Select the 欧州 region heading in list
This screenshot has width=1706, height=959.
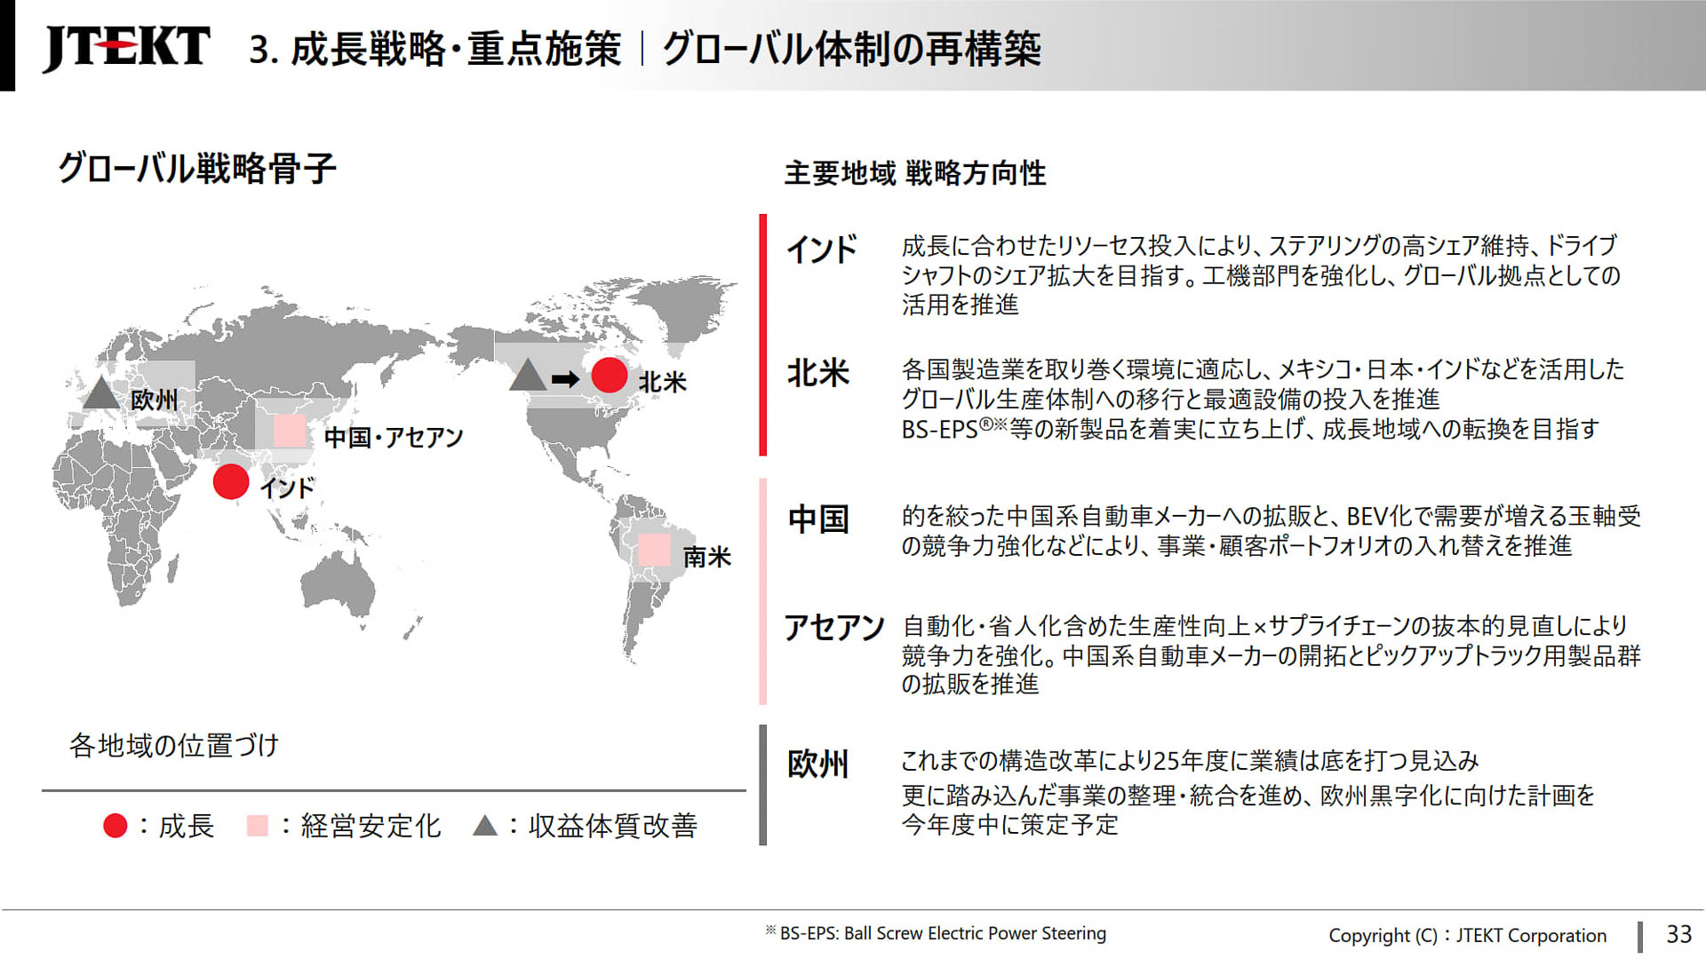(x=818, y=764)
